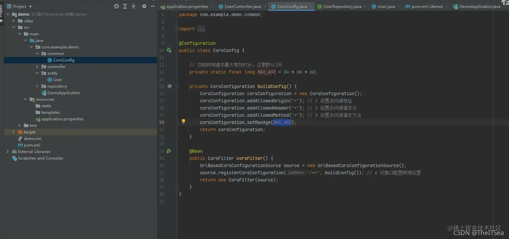Viewport: 509px width, 239px height.
Task: Close the UserController.java editor tab
Action: 265,6
